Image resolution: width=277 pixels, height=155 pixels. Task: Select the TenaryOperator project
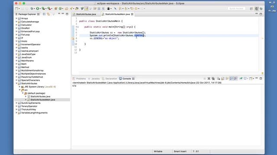pos(29,106)
